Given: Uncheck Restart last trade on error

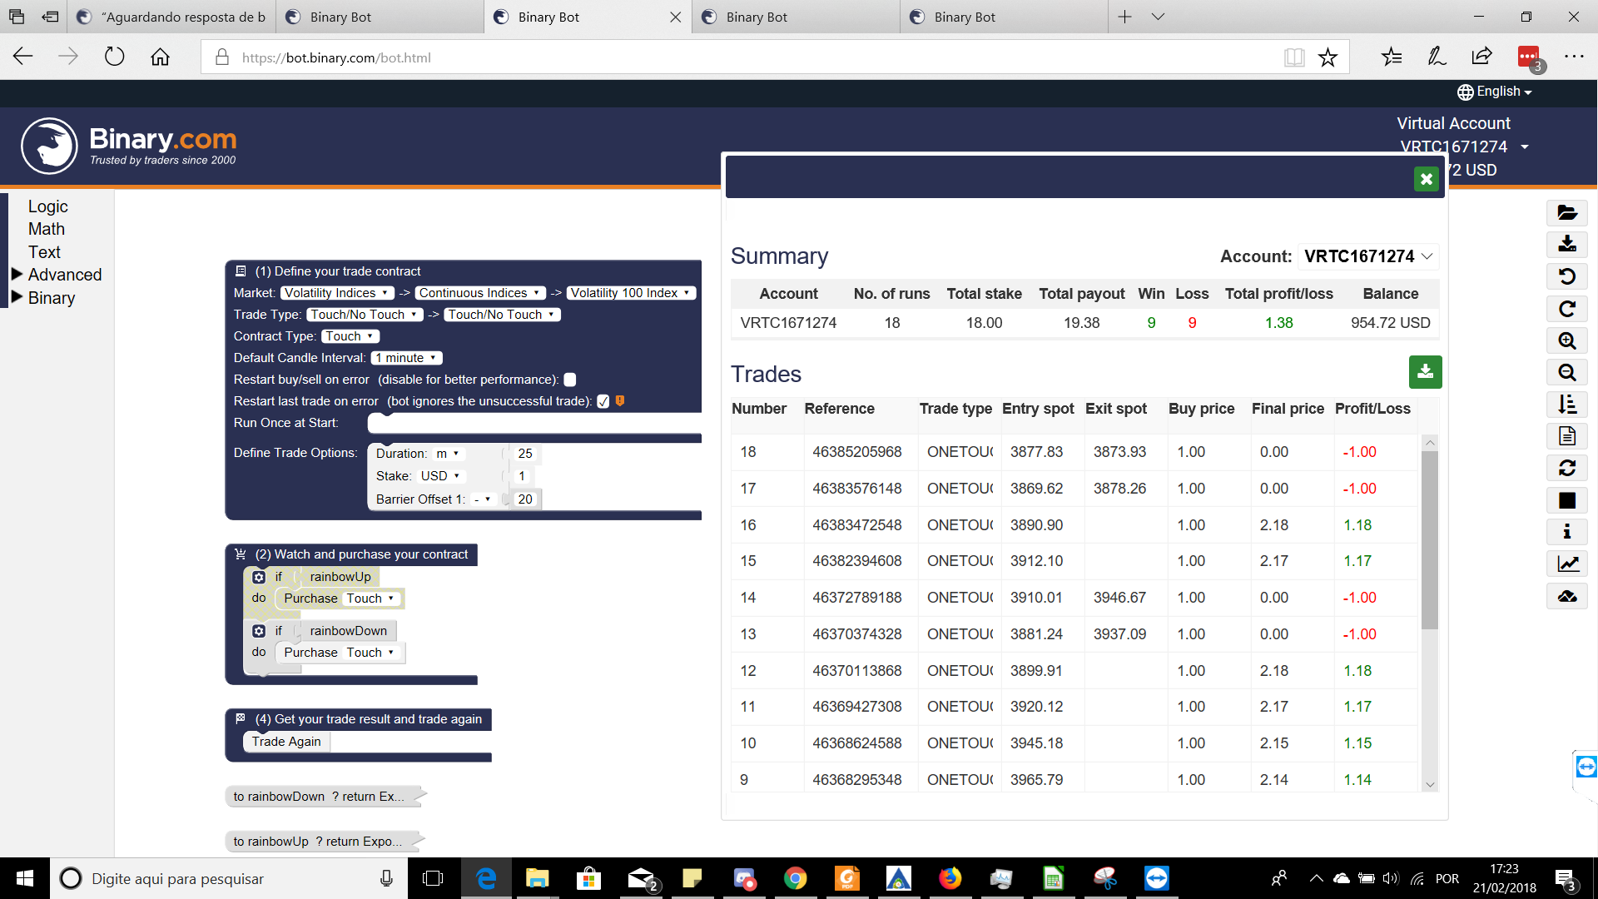Looking at the screenshot, I should (603, 400).
